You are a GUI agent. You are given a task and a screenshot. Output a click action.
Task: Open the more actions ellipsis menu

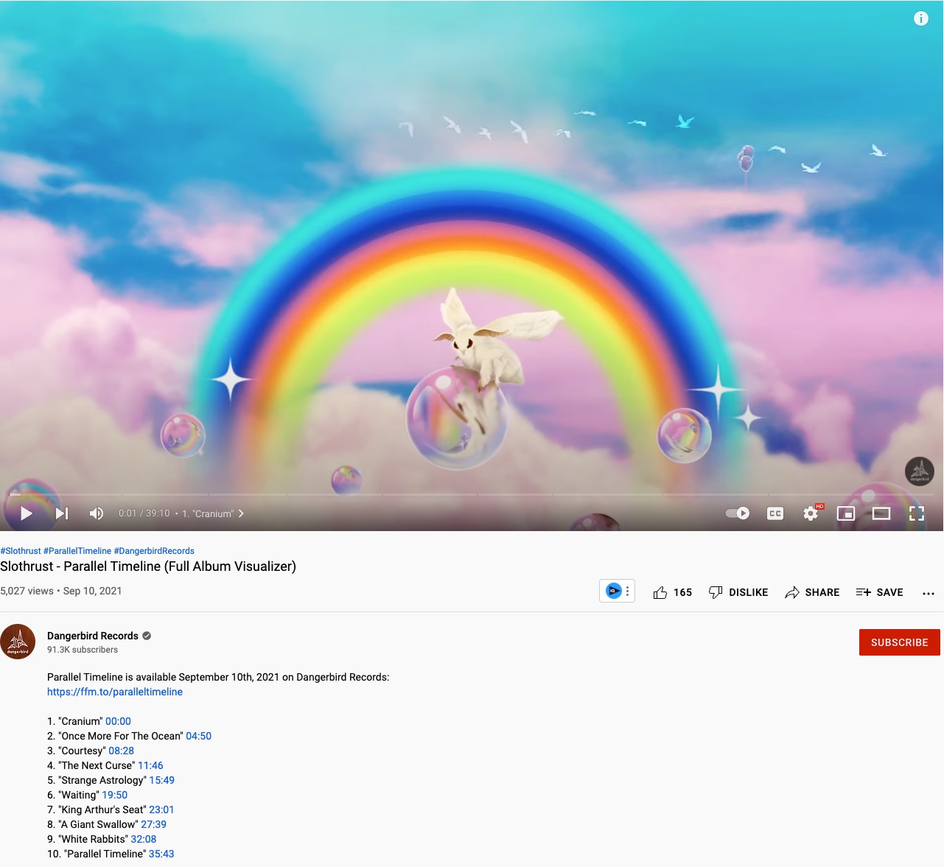[x=929, y=592]
